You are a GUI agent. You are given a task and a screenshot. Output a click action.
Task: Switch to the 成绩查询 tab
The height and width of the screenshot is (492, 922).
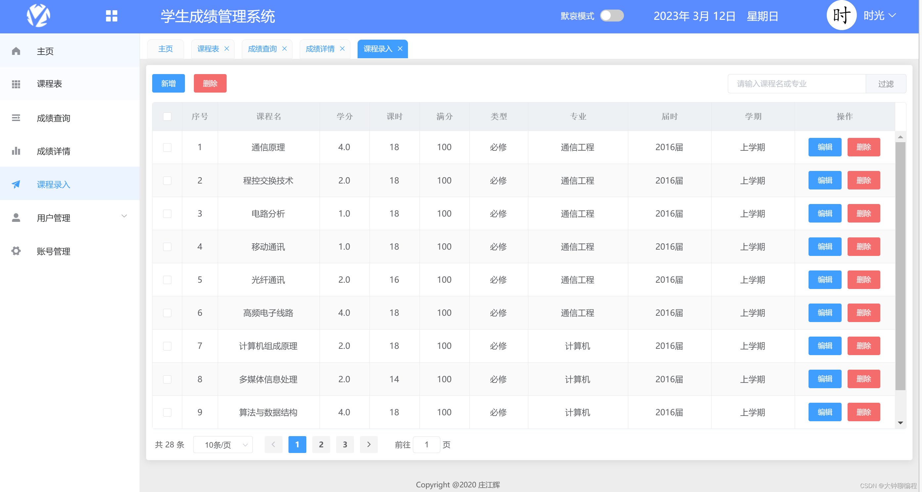[262, 49]
